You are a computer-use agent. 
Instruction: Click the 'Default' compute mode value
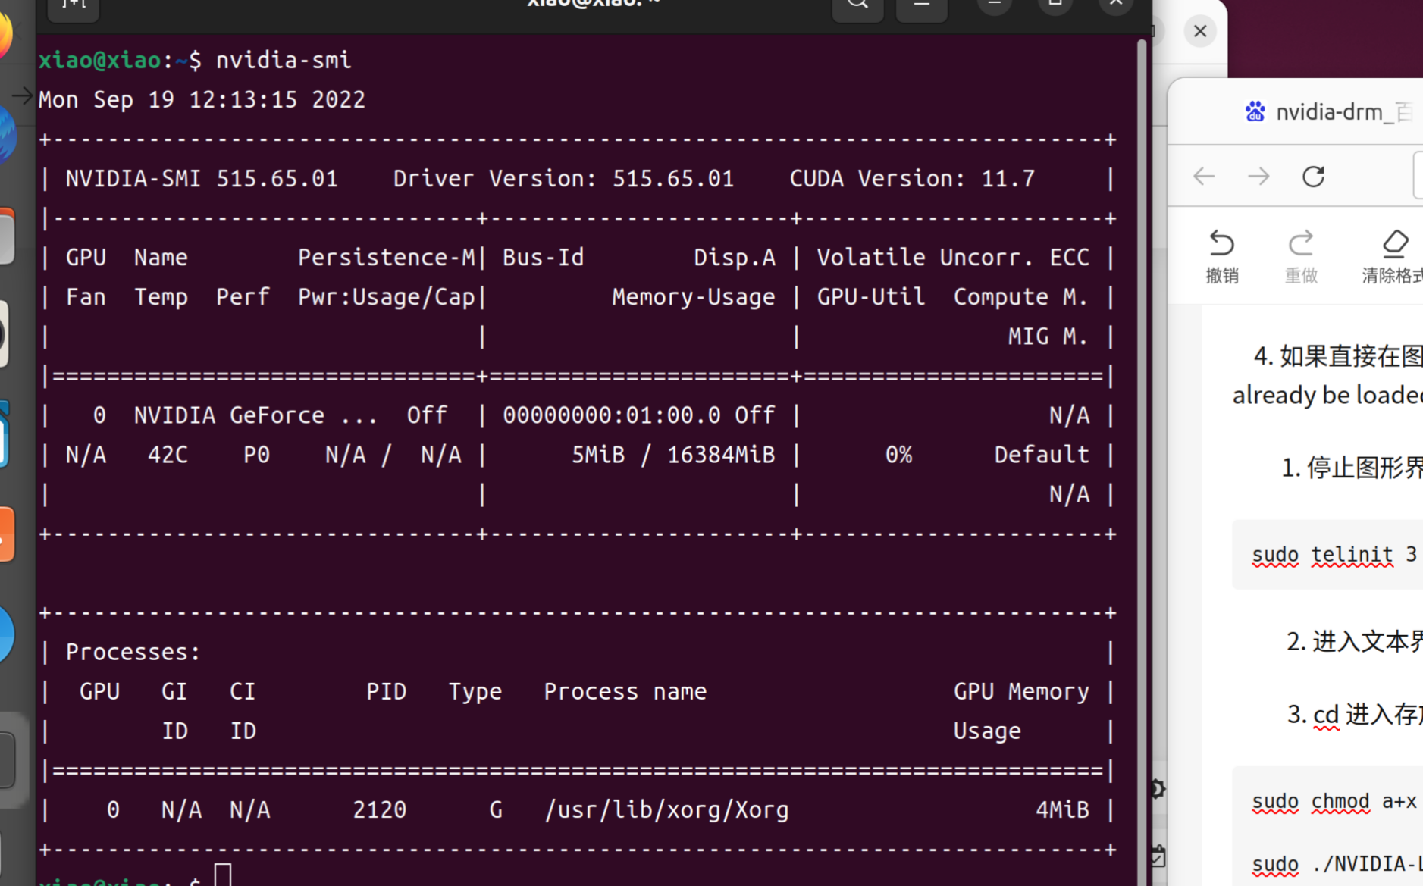point(1042,454)
